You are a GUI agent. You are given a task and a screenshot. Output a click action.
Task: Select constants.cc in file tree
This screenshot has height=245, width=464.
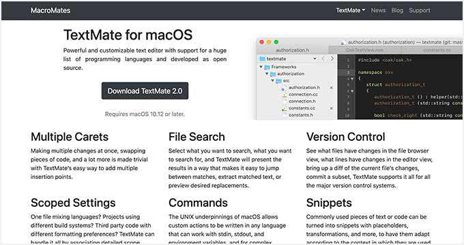click(x=302, y=108)
